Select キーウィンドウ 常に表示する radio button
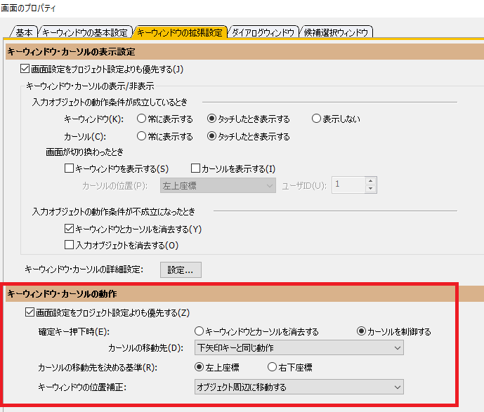 point(141,119)
